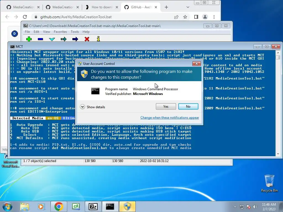This screenshot has width=283, height=212.
Task: Click the blue minus Extract icon in 7-Zip
Action: tap(40, 39)
